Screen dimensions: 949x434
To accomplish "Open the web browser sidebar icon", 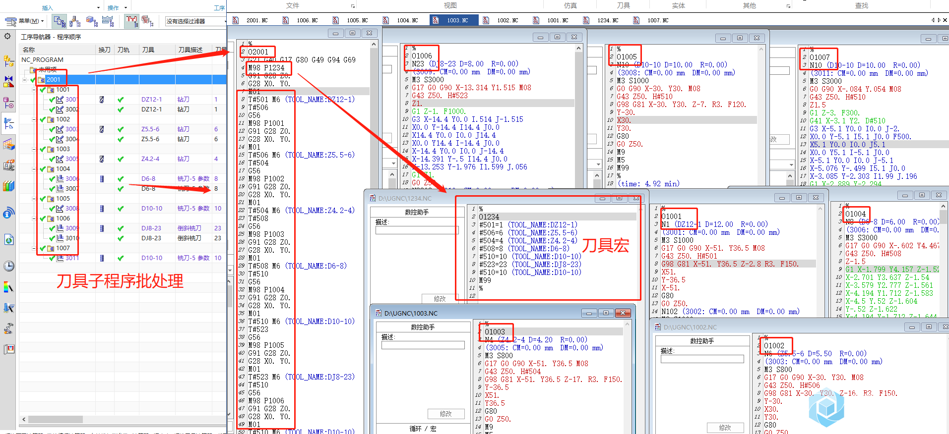I will tap(8, 240).
